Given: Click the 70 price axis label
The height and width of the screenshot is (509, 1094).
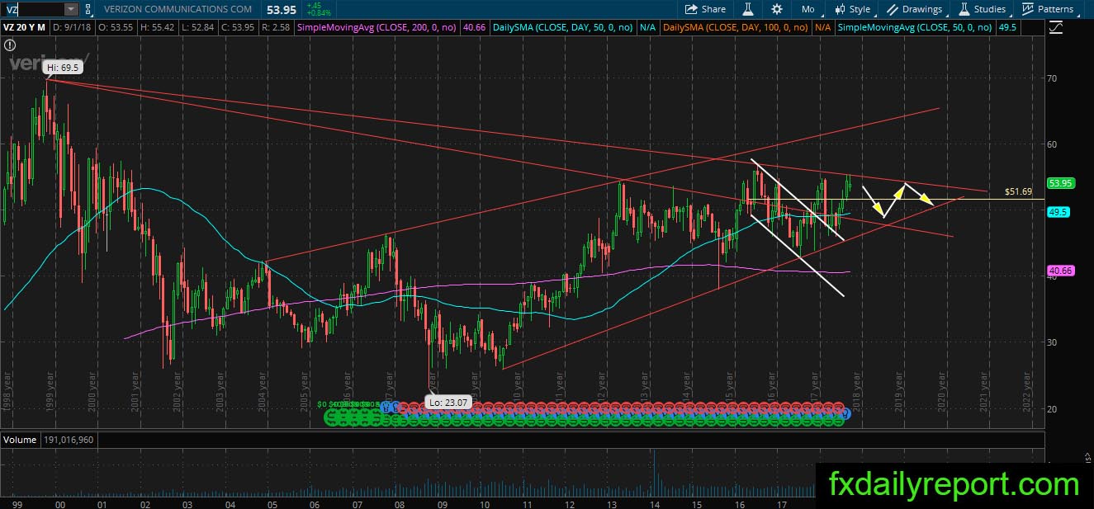Looking at the screenshot, I should [1051, 79].
